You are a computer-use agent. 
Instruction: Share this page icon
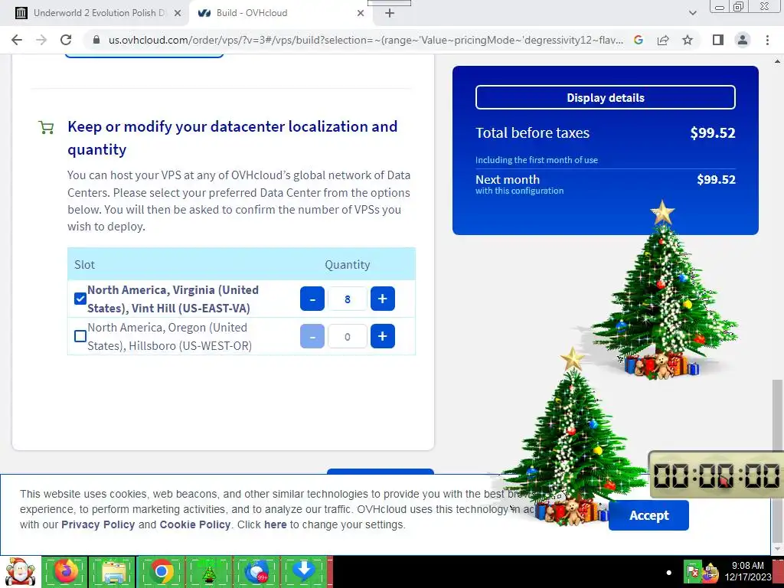(663, 40)
